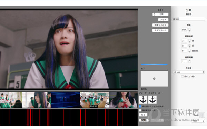
Task: Click stepper arrows beside 後 field
Action: point(189,41)
